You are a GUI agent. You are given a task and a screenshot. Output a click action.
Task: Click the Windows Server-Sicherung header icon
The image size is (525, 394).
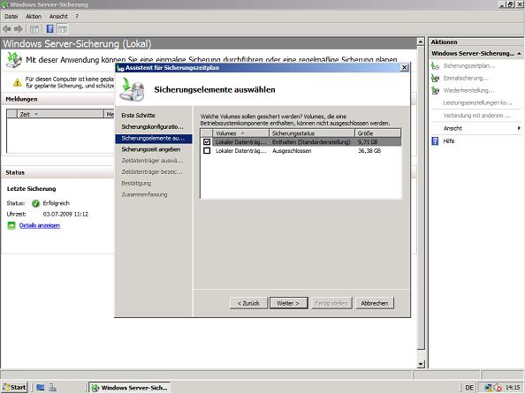coord(14,59)
